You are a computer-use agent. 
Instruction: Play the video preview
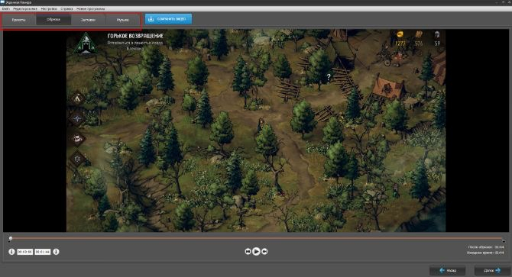256,251
